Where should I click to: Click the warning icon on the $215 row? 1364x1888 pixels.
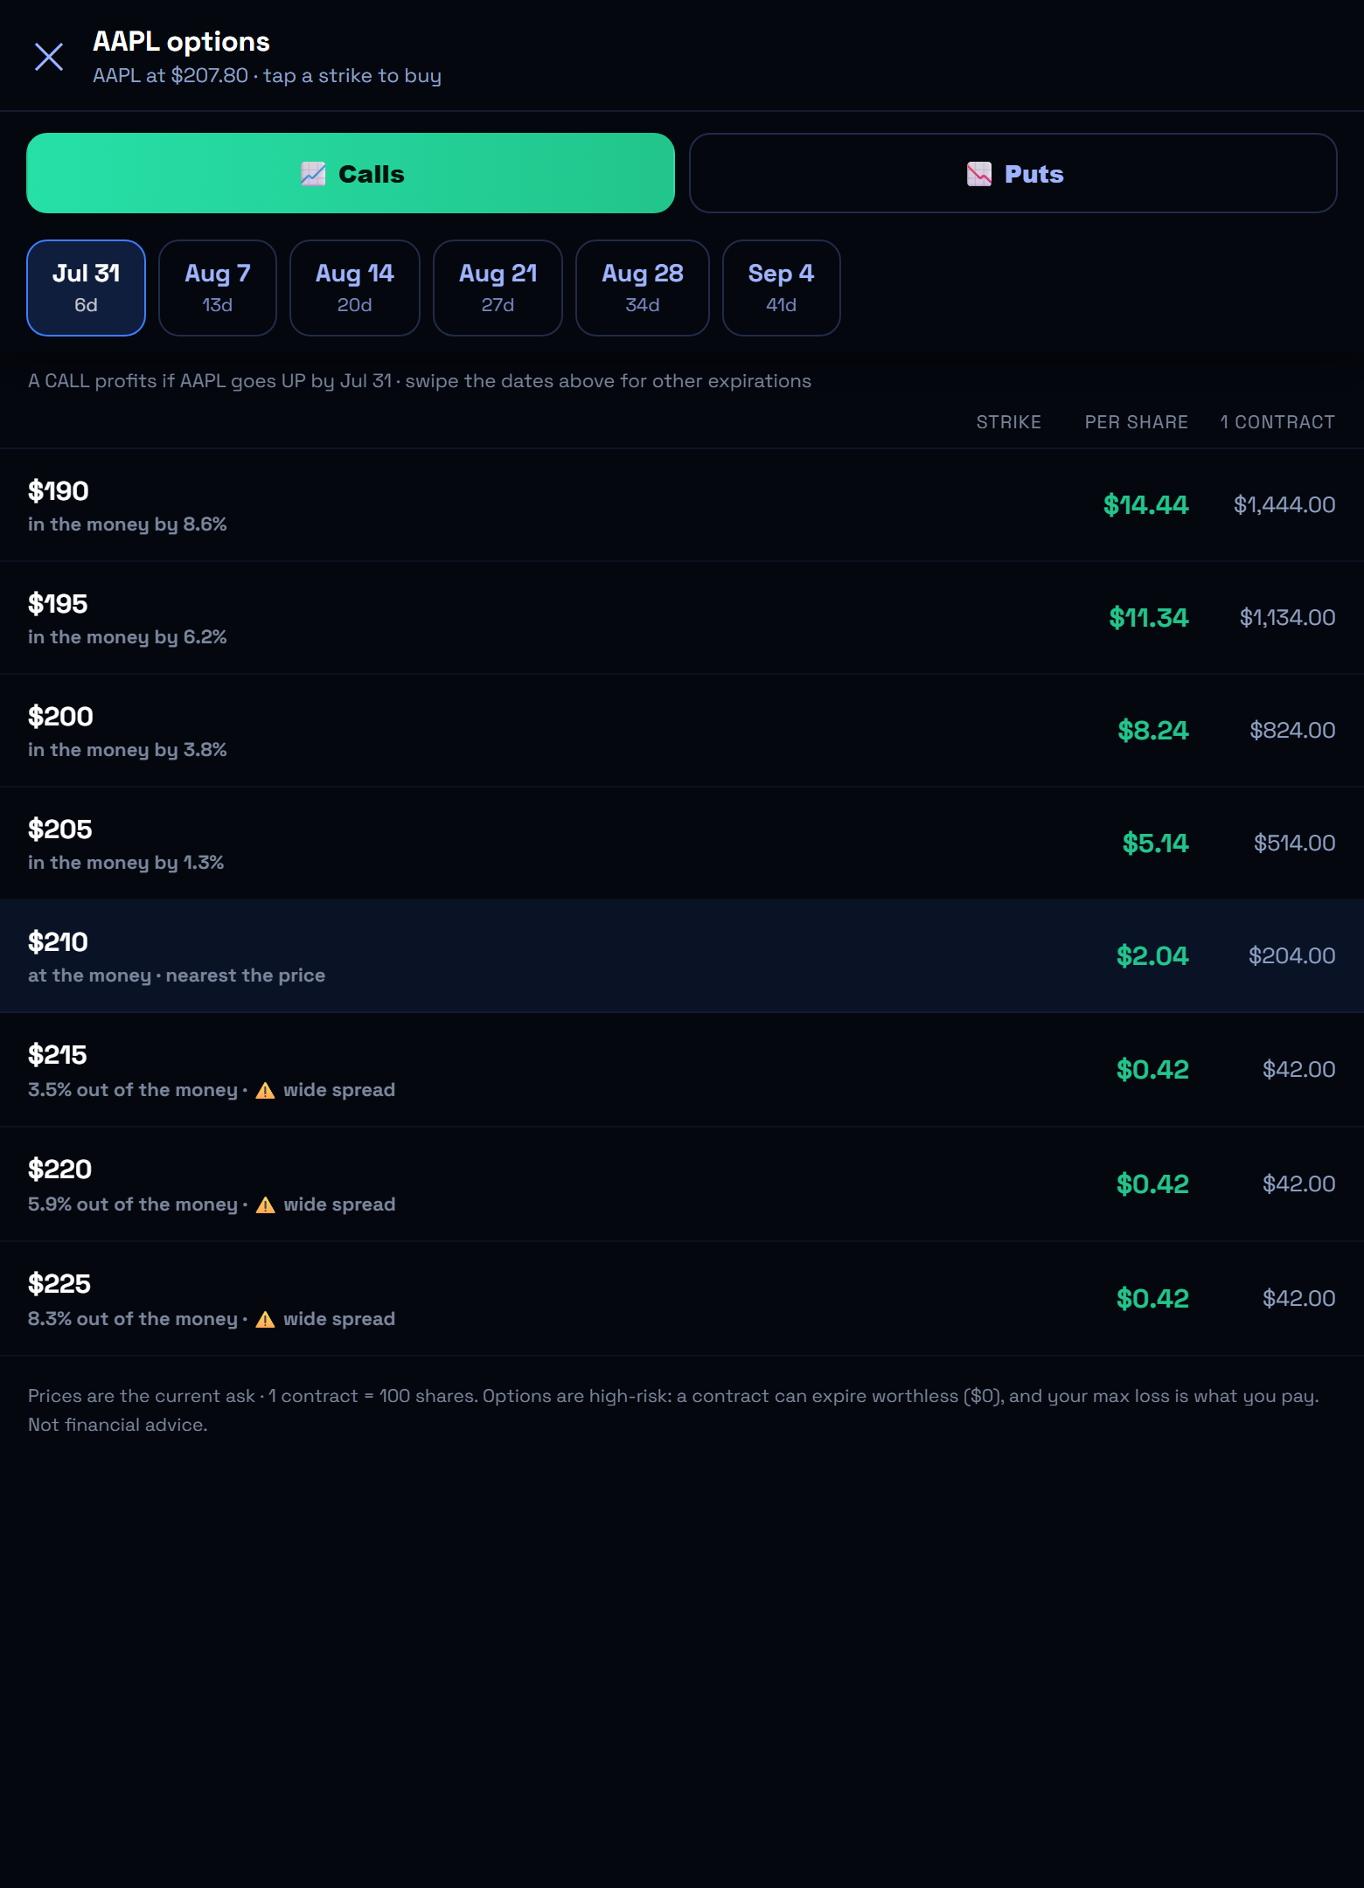(266, 1090)
